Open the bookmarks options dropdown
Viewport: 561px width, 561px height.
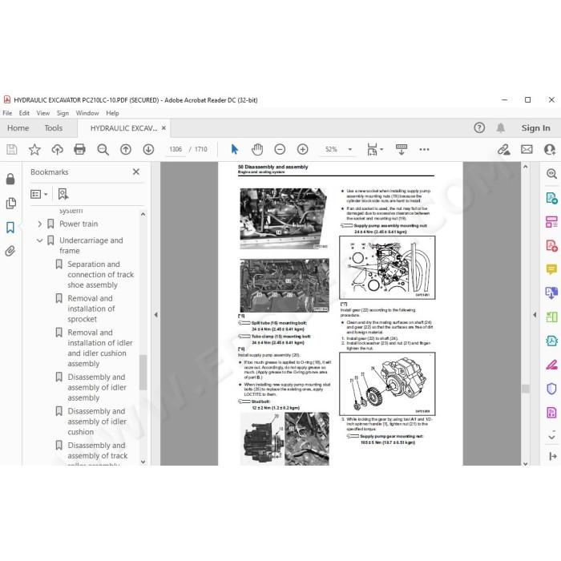click(39, 194)
